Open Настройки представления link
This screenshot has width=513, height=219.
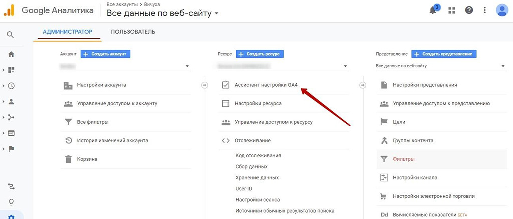(x=425, y=85)
